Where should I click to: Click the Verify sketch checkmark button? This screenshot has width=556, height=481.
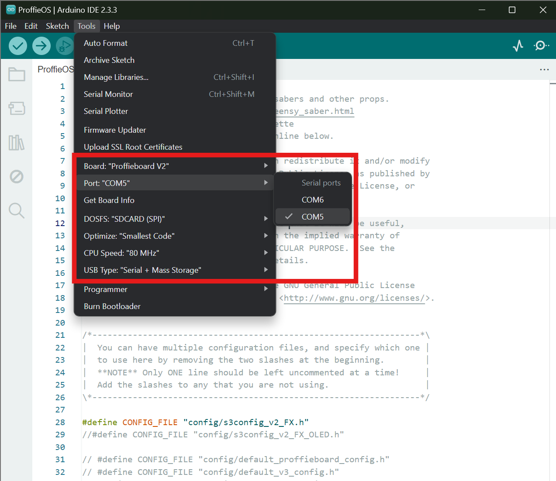click(18, 45)
